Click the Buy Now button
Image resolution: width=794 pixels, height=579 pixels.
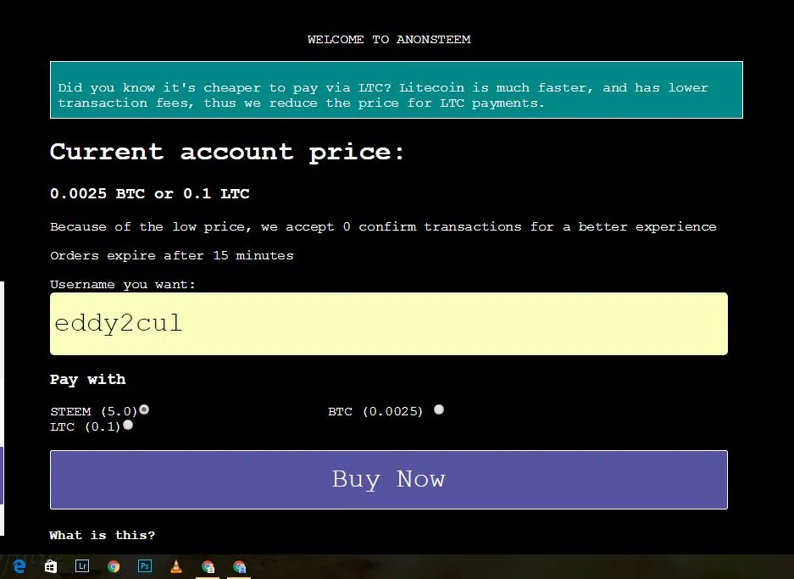tap(389, 480)
